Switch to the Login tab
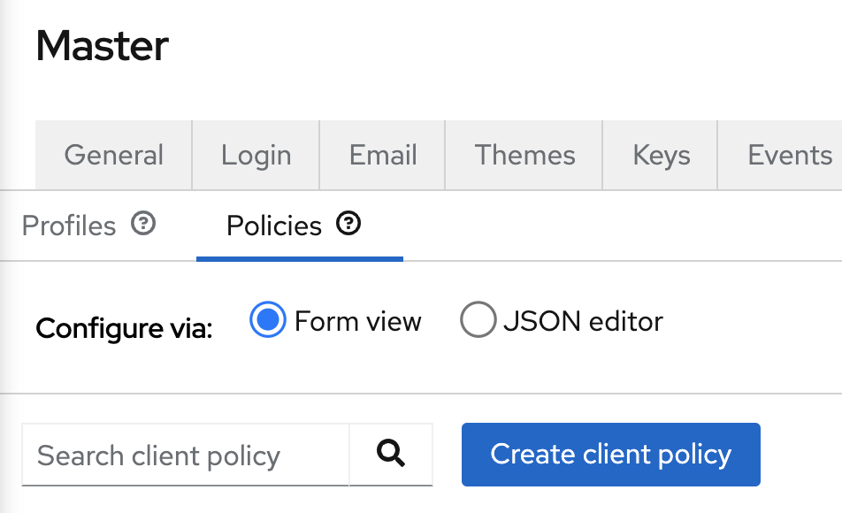The height and width of the screenshot is (513, 842). (256, 156)
